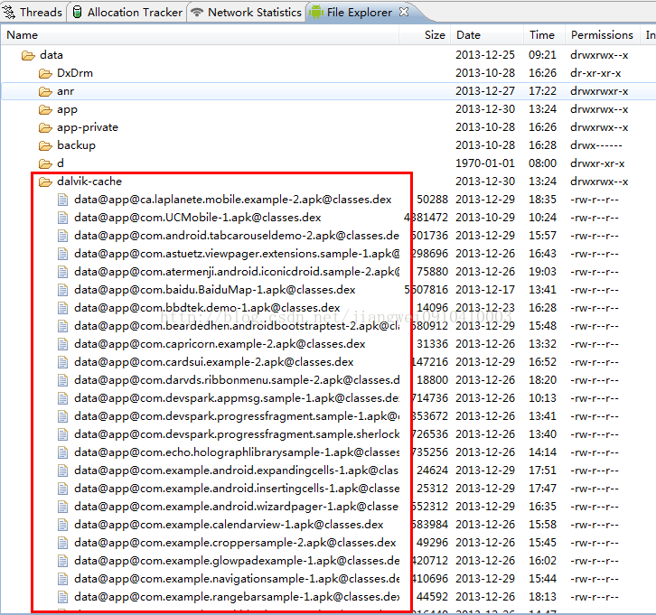
Task: Click the DxDrm folder icon
Action: click(x=45, y=73)
